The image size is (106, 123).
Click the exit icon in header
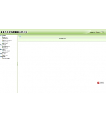click(102, 32)
